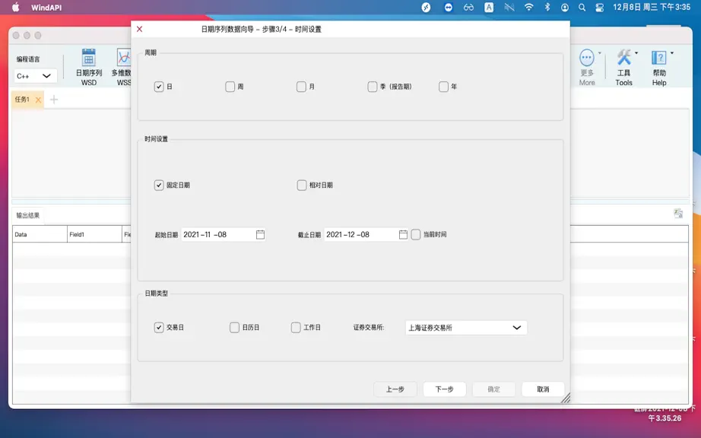Click the export icon above output table
701x438 pixels.
tap(678, 214)
